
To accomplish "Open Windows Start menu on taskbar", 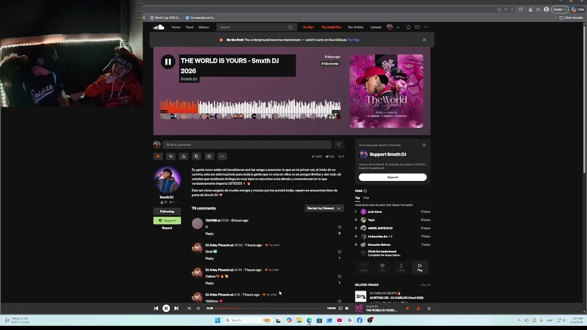I will click(x=217, y=320).
